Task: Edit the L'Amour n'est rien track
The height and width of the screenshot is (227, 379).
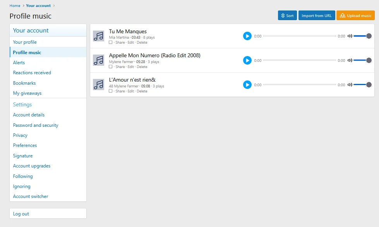Action: [130, 91]
